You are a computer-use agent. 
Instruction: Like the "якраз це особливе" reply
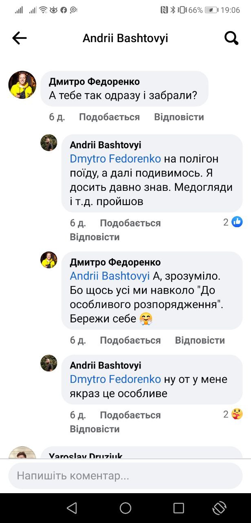(130, 415)
